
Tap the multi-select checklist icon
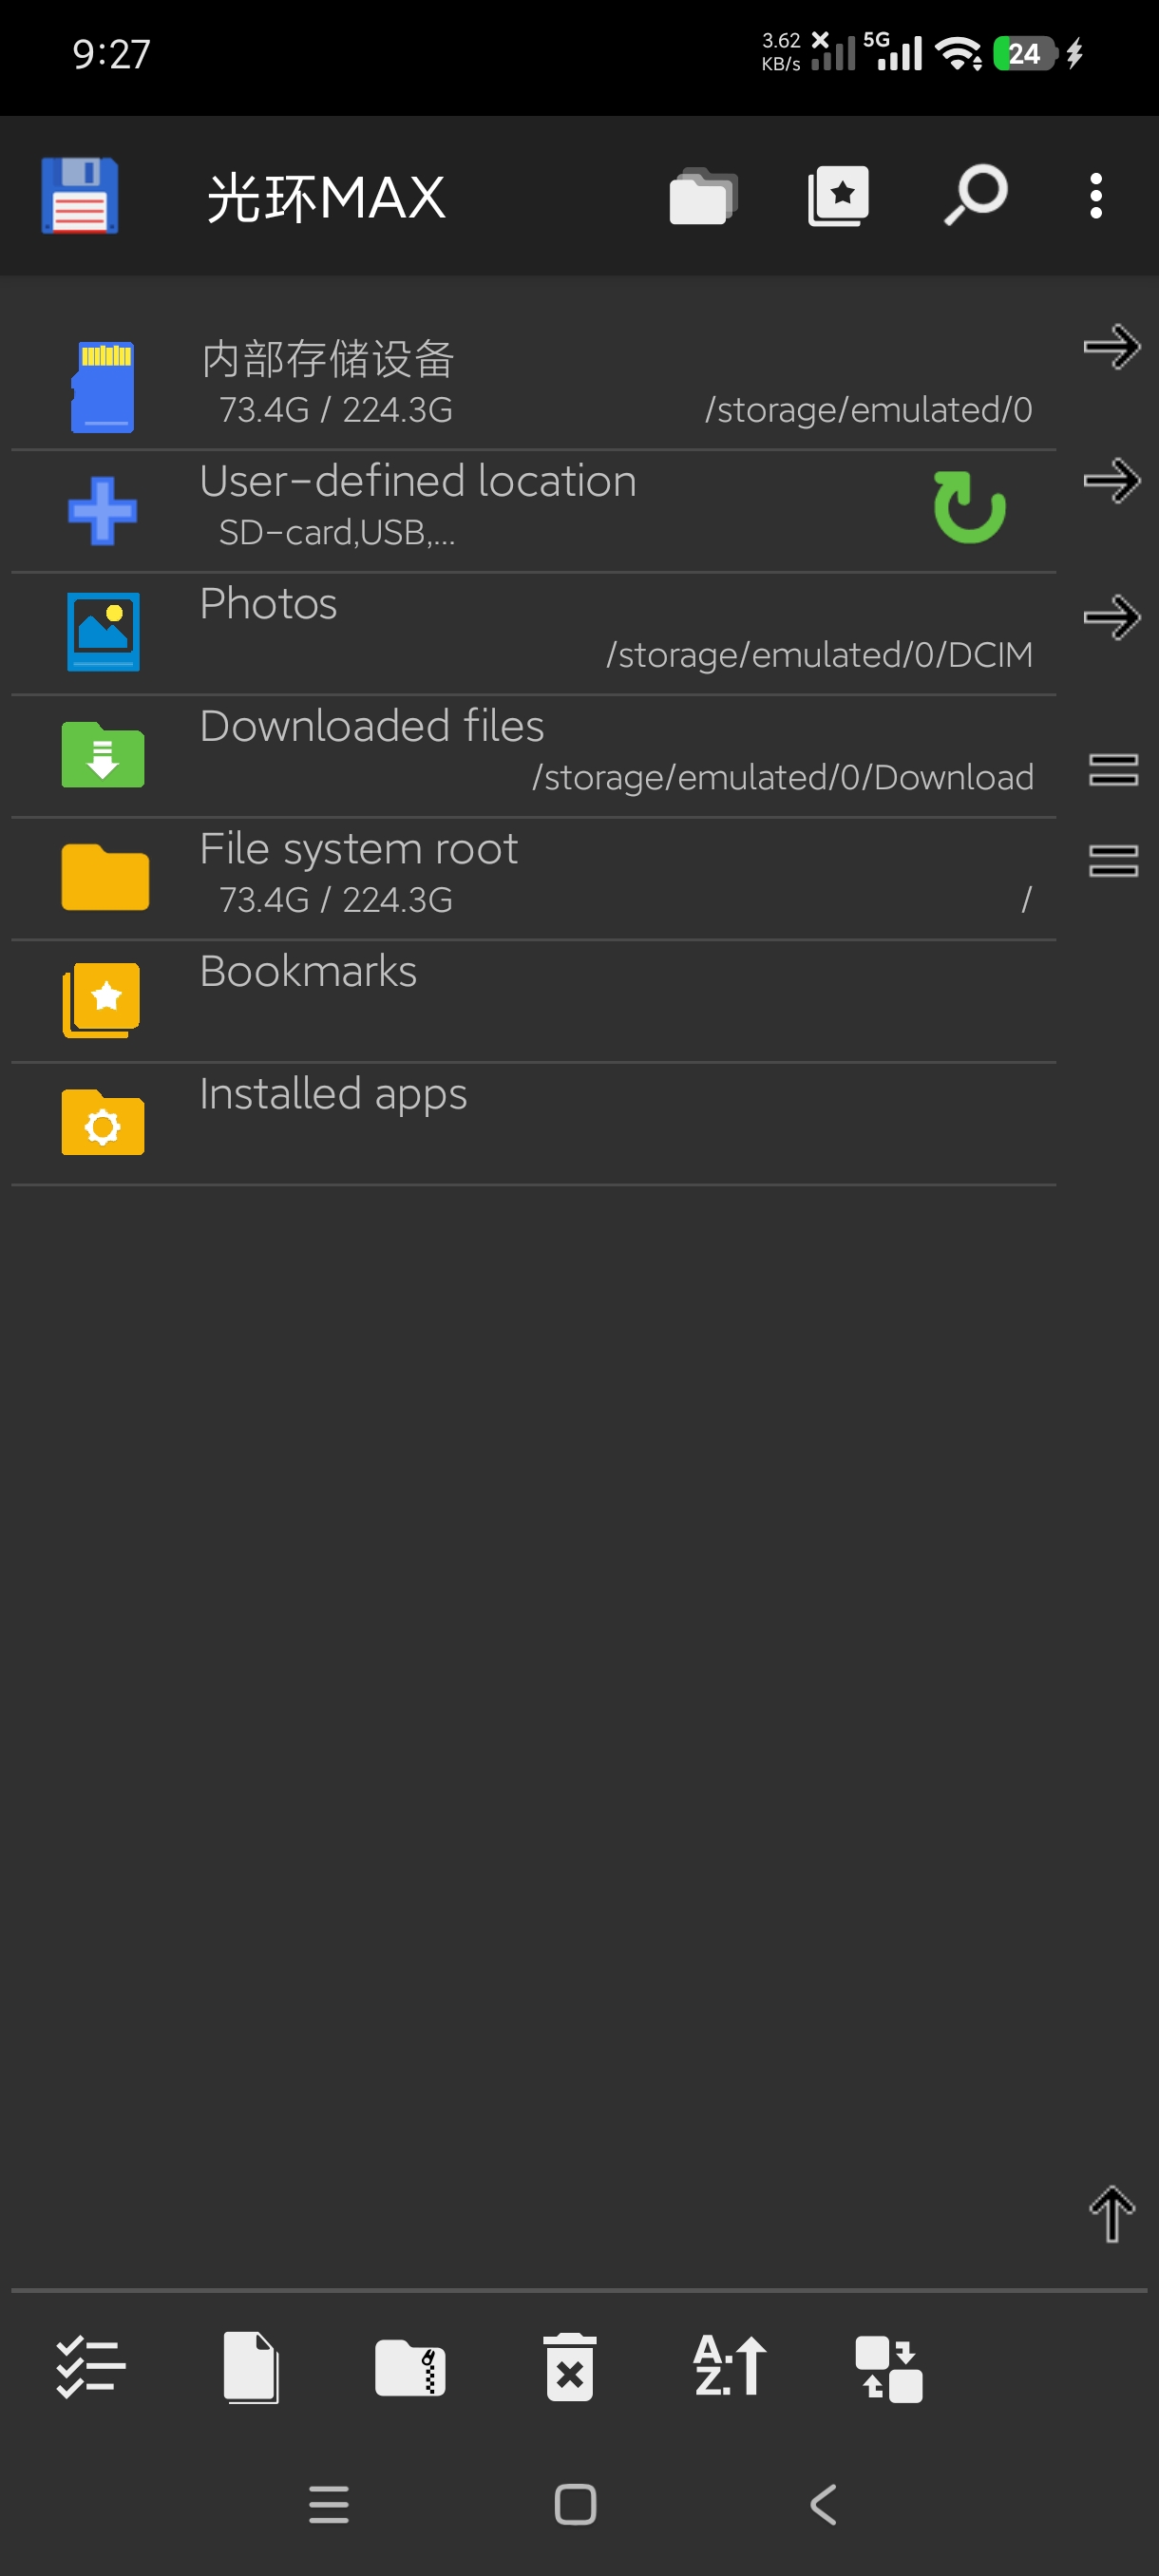[x=90, y=2367]
